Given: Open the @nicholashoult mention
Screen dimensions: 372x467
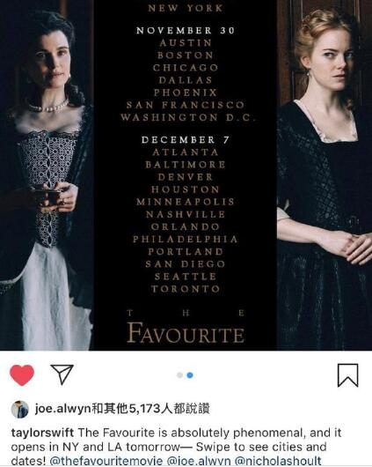Looking at the screenshot, I should 278,461.
